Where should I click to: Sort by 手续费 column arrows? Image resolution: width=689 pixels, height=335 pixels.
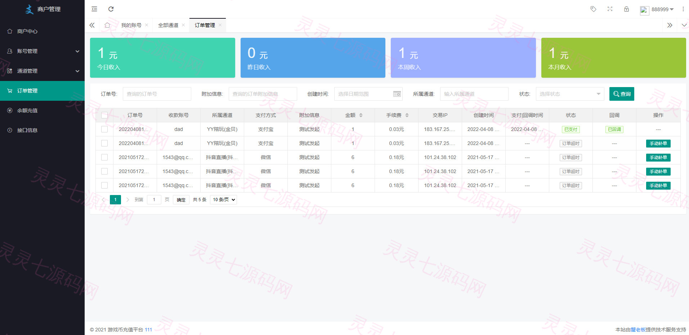tap(407, 115)
